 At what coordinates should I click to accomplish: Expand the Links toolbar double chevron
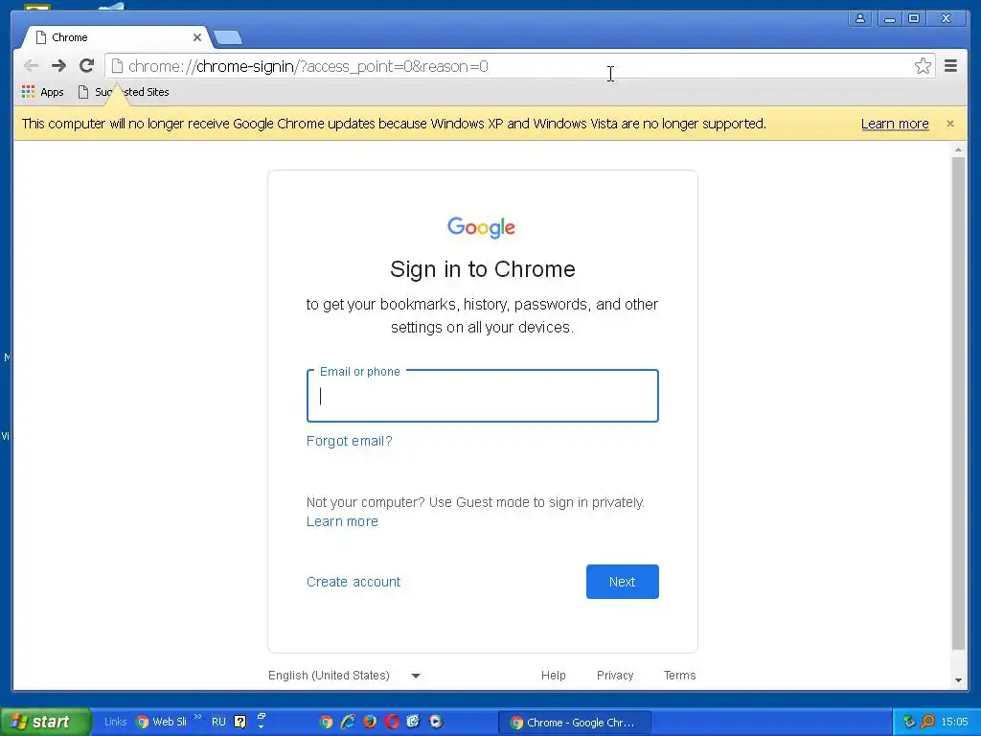[197, 717]
